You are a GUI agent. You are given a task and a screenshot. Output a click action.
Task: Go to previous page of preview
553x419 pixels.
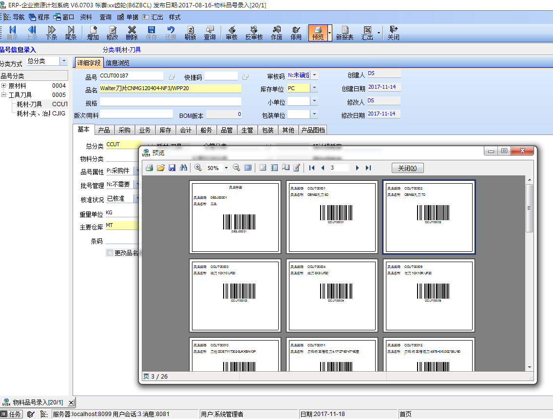point(323,168)
